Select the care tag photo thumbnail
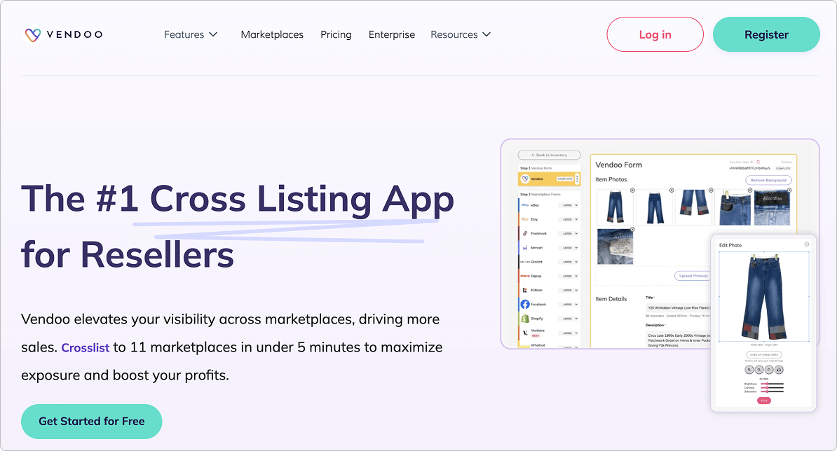Viewport: 837px width, 451px height. [x=615, y=247]
